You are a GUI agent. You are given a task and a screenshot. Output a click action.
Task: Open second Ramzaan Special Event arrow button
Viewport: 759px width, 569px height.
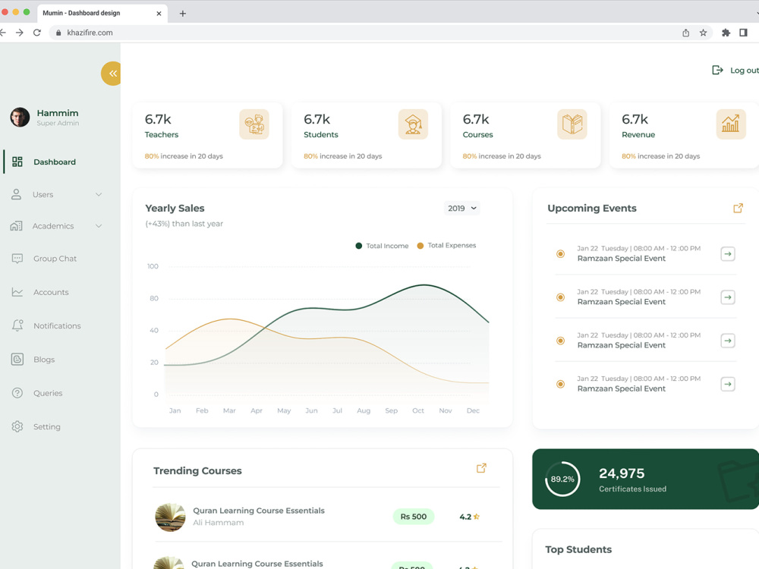(728, 297)
